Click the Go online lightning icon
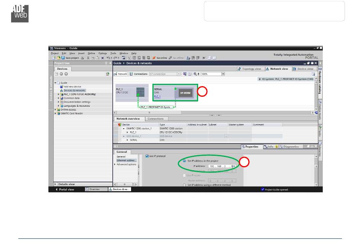The width and height of the screenshot is (362, 251). 154,58
